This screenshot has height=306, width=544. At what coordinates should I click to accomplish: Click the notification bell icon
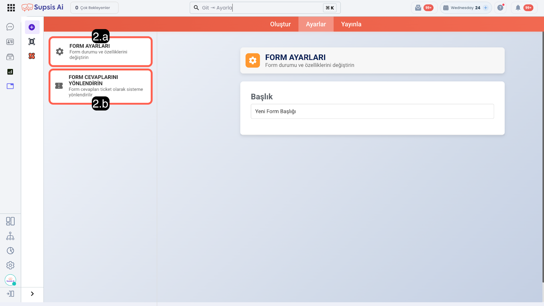518,8
